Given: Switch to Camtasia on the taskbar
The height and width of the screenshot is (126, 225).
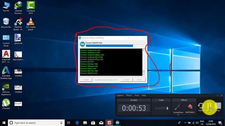Looking at the screenshot, I should coord(109,123).
